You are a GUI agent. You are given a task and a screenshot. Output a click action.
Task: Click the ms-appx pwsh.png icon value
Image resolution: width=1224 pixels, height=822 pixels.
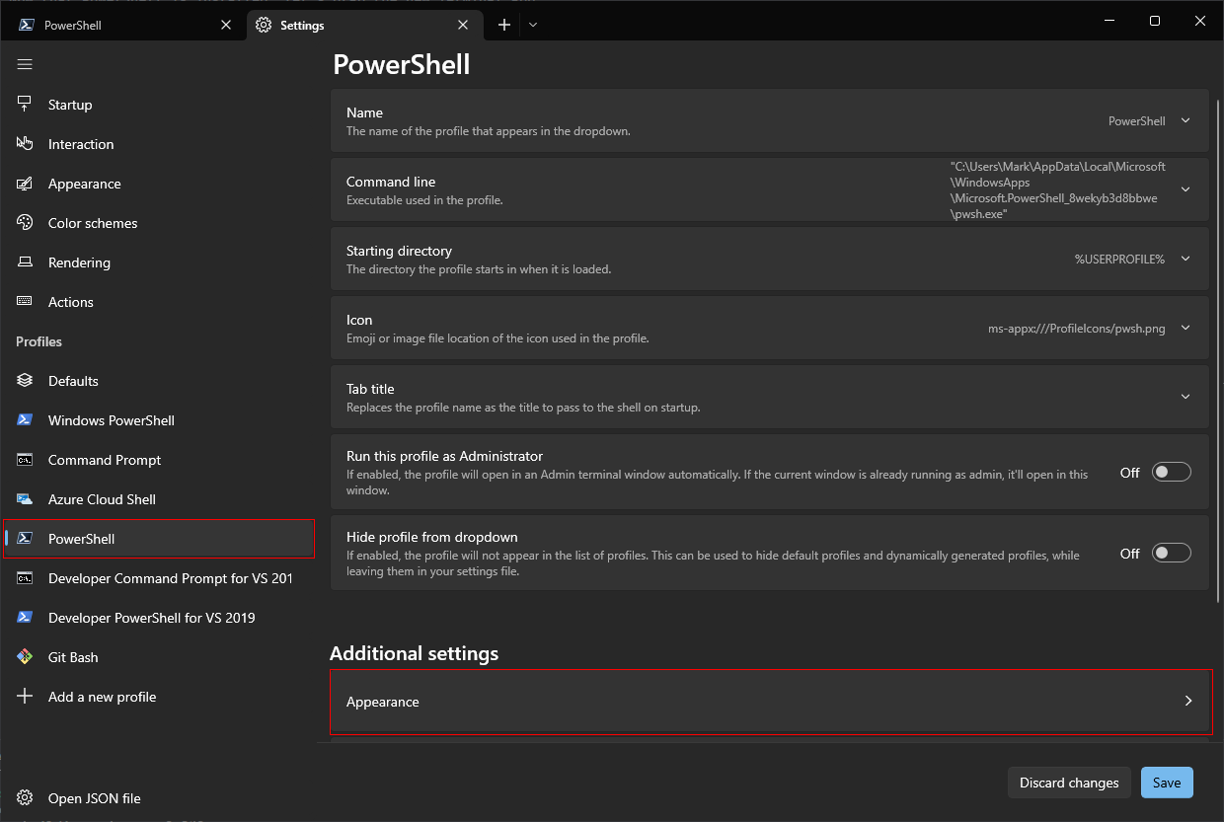coord(1076,328)
